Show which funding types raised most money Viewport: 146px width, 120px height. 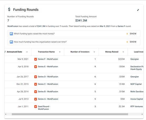(133, 34)
